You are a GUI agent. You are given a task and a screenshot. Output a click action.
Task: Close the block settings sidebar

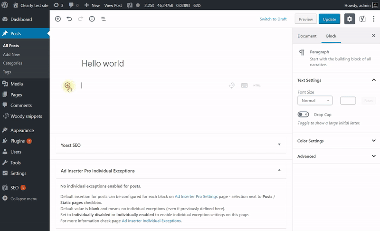pyautogui.click(x=373, y=36)
